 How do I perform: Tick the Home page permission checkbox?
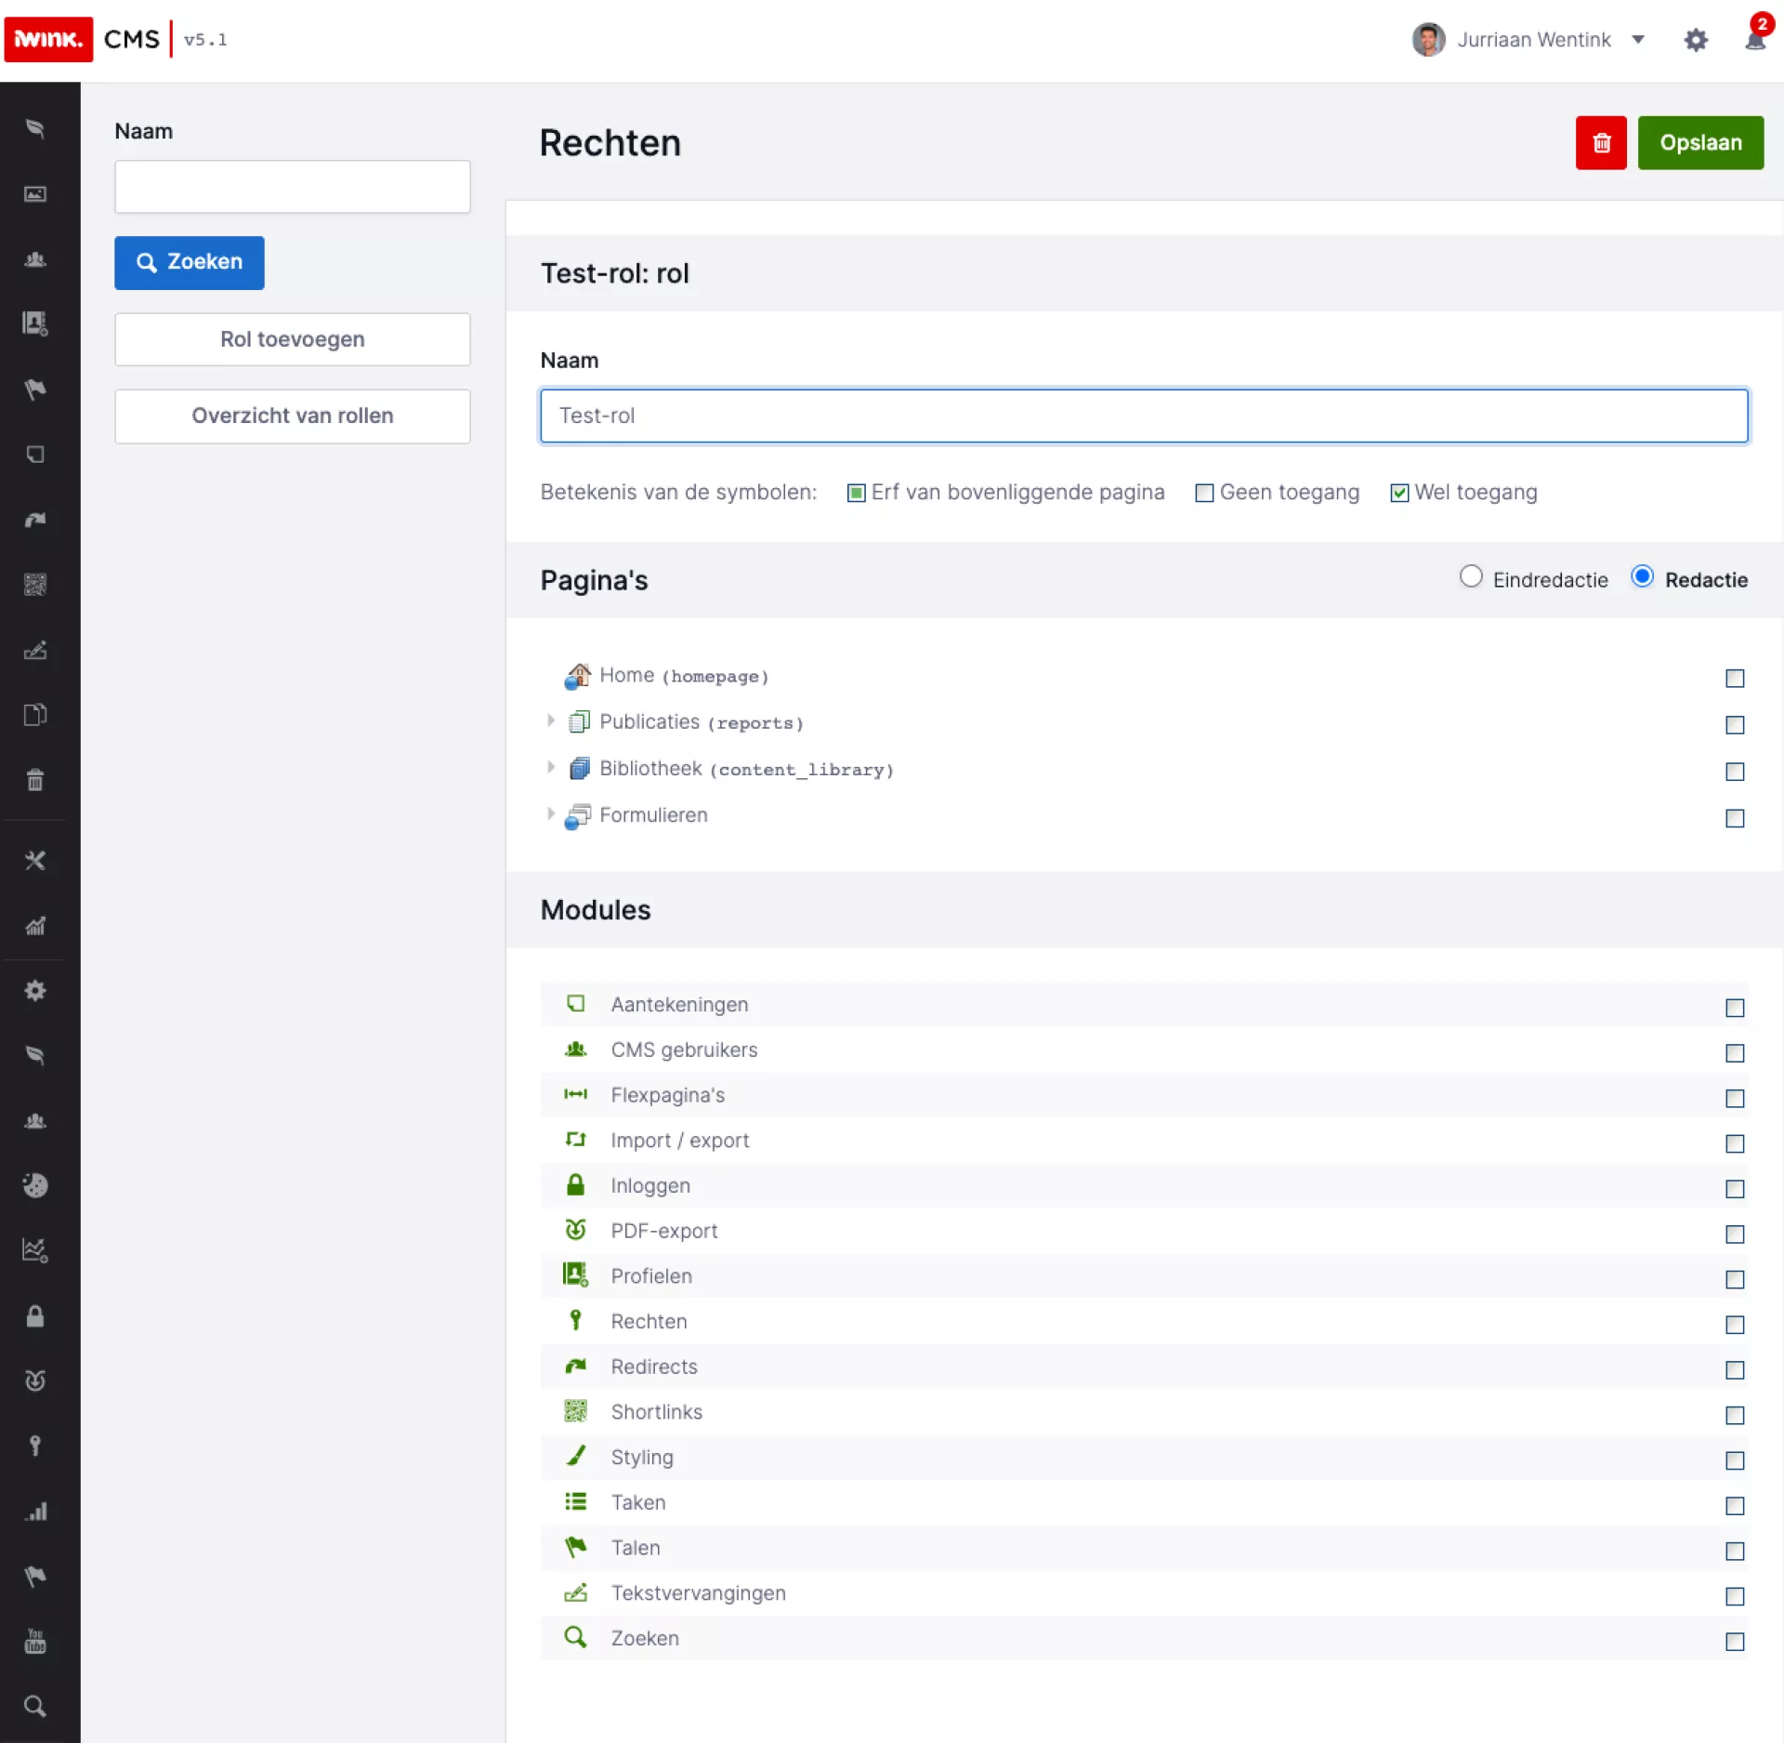1734,679
